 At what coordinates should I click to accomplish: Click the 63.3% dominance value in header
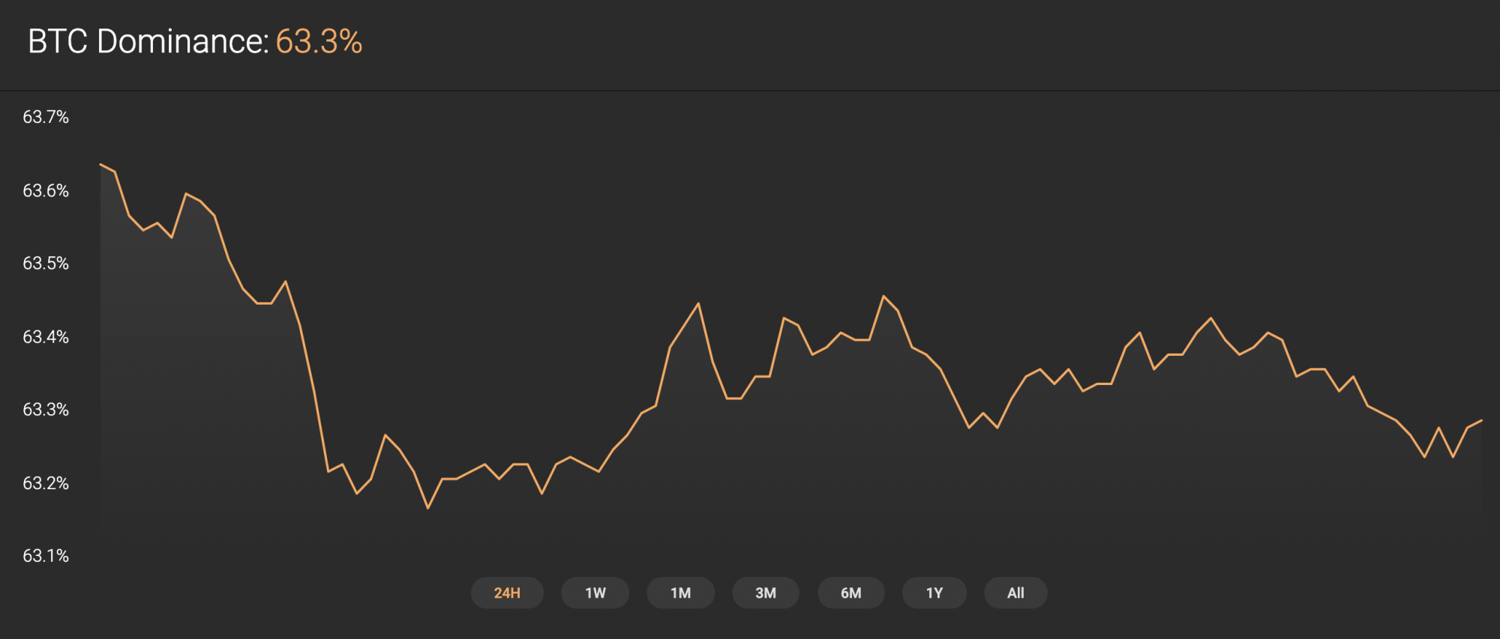click(x=319, y=41)
